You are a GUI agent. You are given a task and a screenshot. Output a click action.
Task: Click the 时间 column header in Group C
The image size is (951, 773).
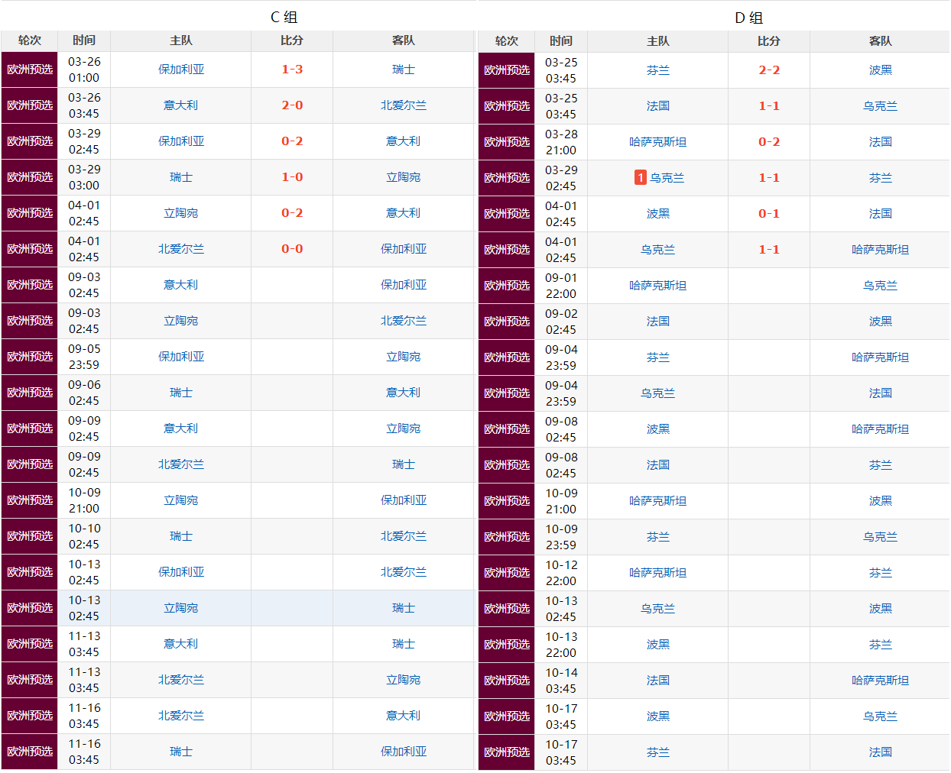(84, 40)
